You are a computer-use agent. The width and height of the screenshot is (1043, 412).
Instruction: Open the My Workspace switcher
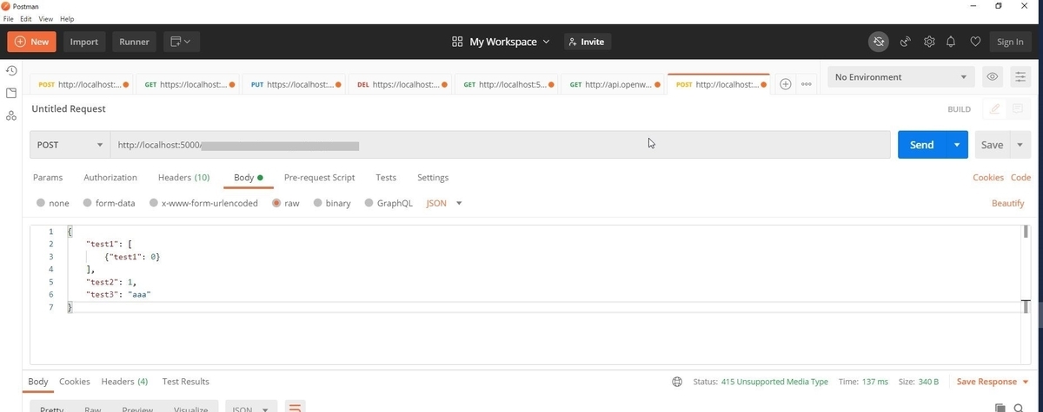[502, 42]
